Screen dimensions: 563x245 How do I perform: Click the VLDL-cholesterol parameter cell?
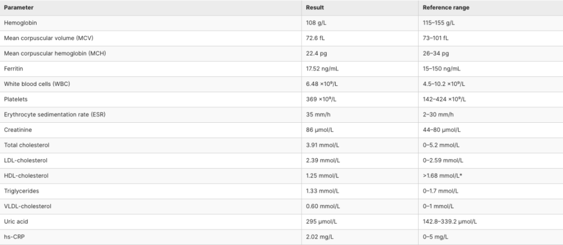pyautogui.click(x=28, y=207)
